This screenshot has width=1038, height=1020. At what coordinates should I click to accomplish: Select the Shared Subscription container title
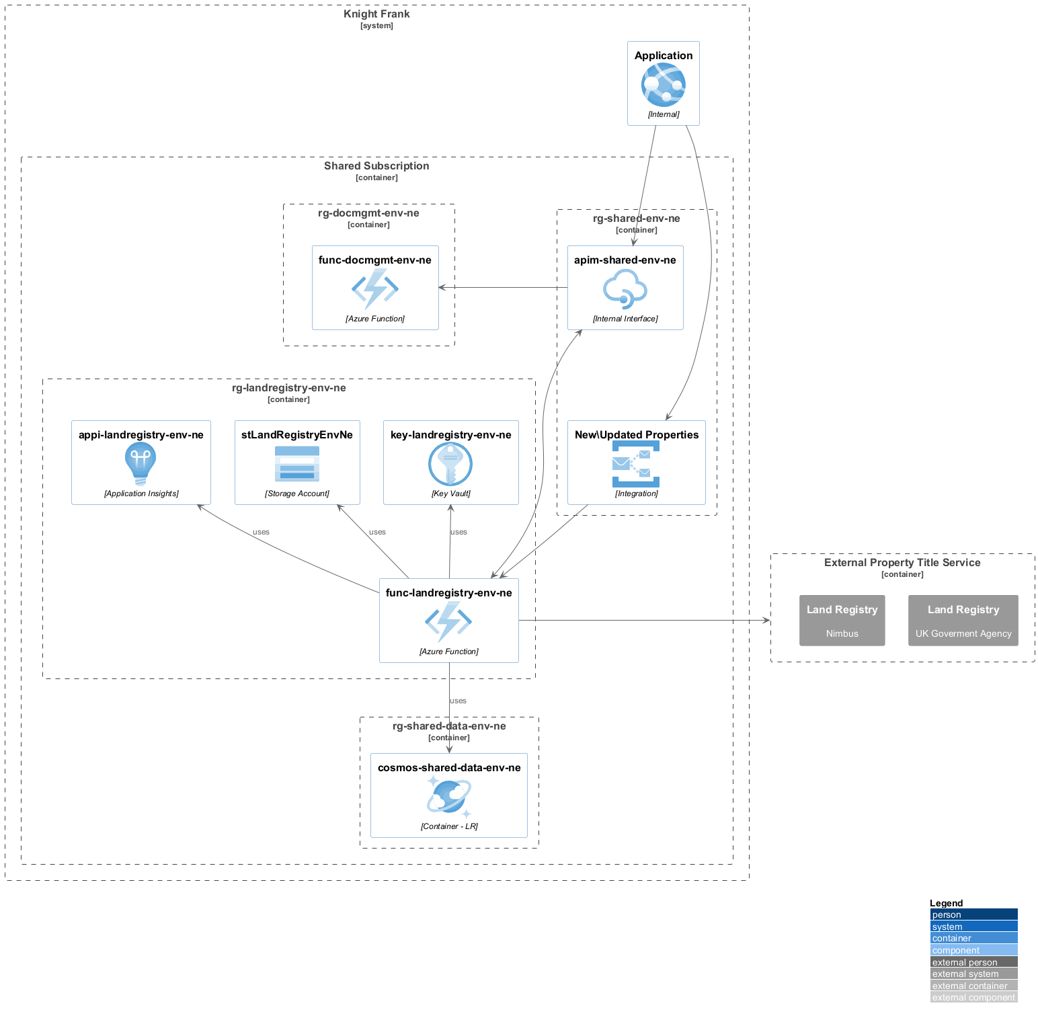tap(376, 166)
